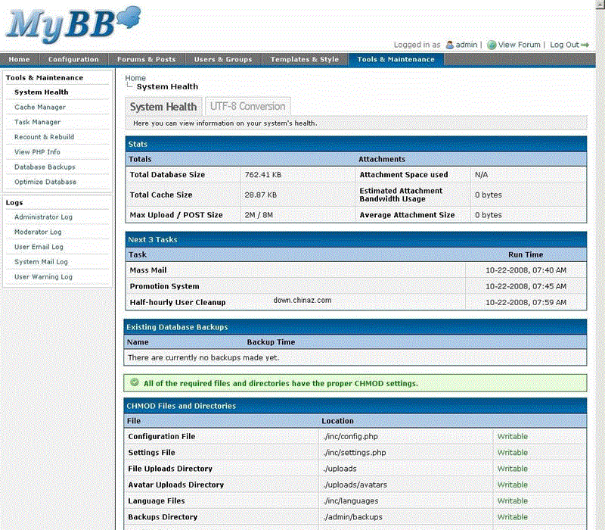
Task: Click the green success checkmark icon
Action: click(135, 383)
